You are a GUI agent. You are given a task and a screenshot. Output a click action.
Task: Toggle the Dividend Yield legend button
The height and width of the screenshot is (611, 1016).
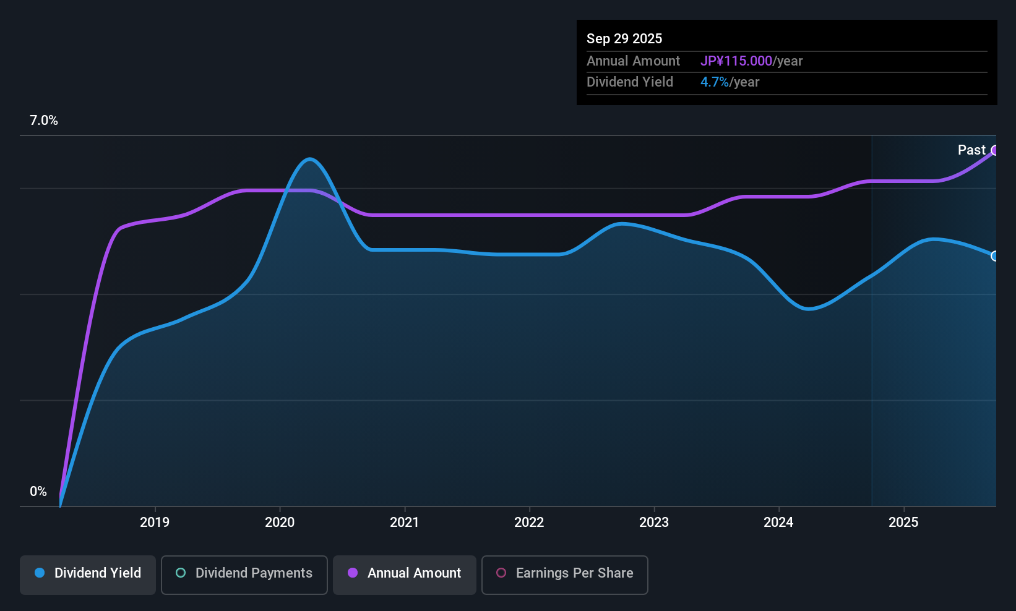point(88,575)
